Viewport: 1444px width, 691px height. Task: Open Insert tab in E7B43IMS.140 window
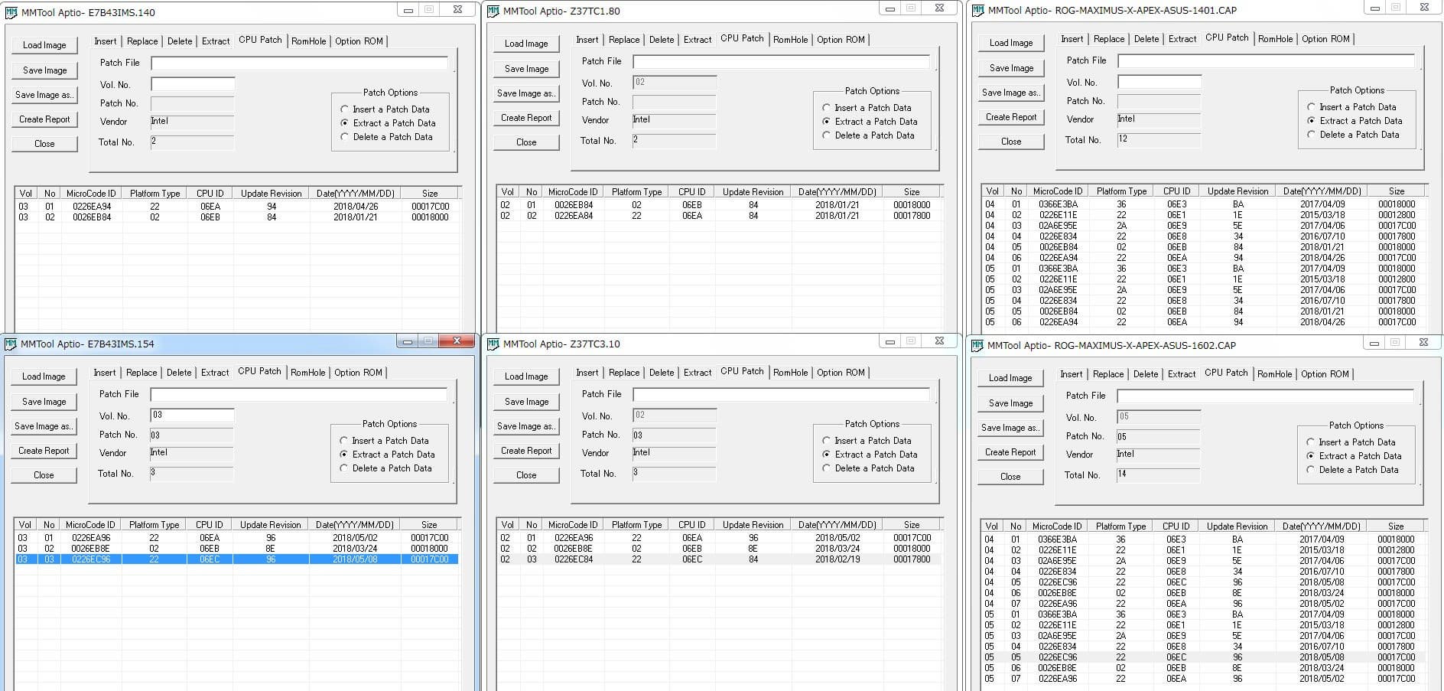(106, 41)
